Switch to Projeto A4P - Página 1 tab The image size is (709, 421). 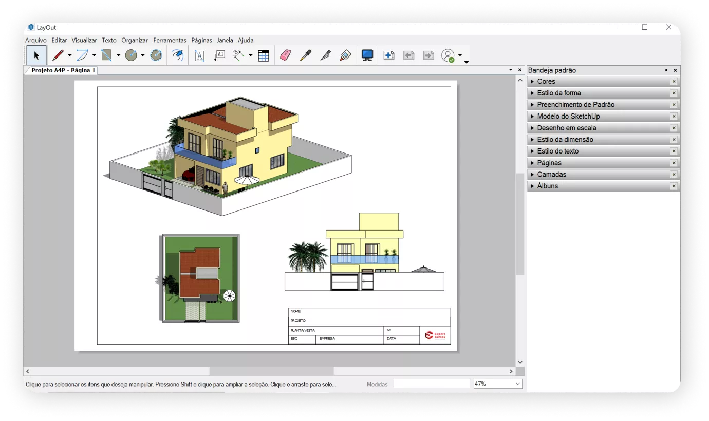click(x=63, y=70)
